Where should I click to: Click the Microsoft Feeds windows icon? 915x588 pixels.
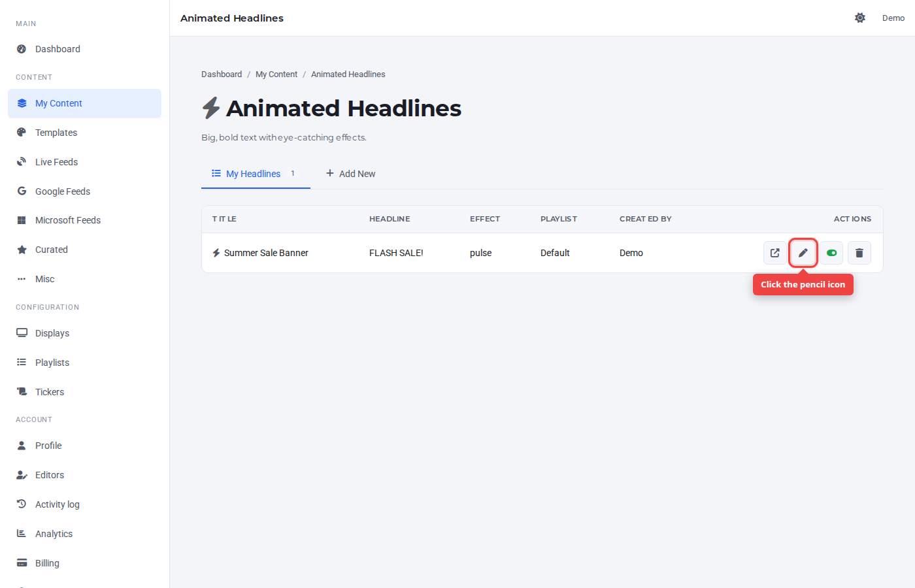(x=22, y=220)
